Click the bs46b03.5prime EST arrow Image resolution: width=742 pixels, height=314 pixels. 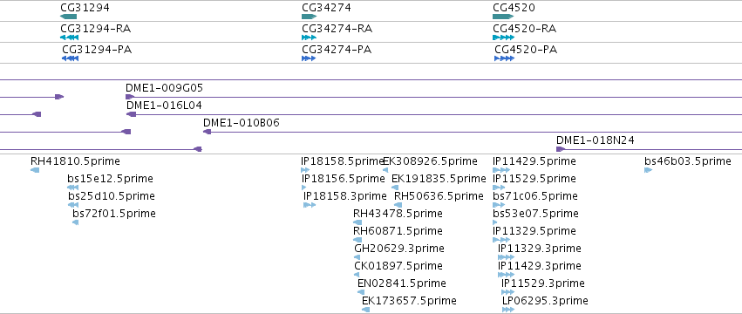pyautogui.click(x=649, y=170)
